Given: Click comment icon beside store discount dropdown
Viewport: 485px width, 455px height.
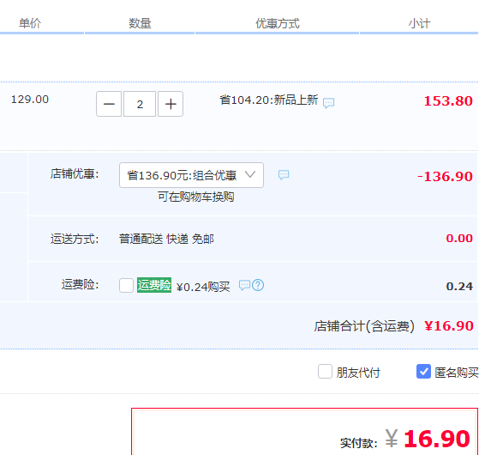Looking at the screenshot, I should pos(284,175).
